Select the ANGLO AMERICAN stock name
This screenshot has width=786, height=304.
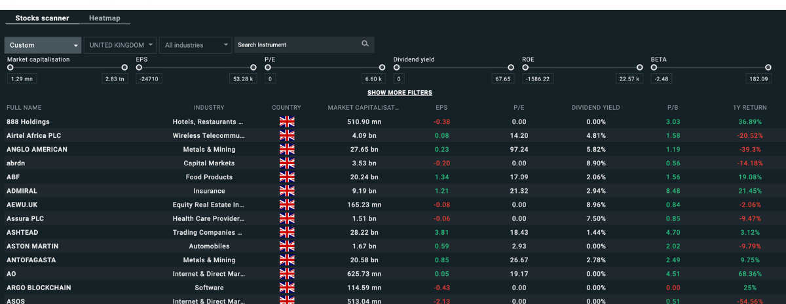click(37, 149)
